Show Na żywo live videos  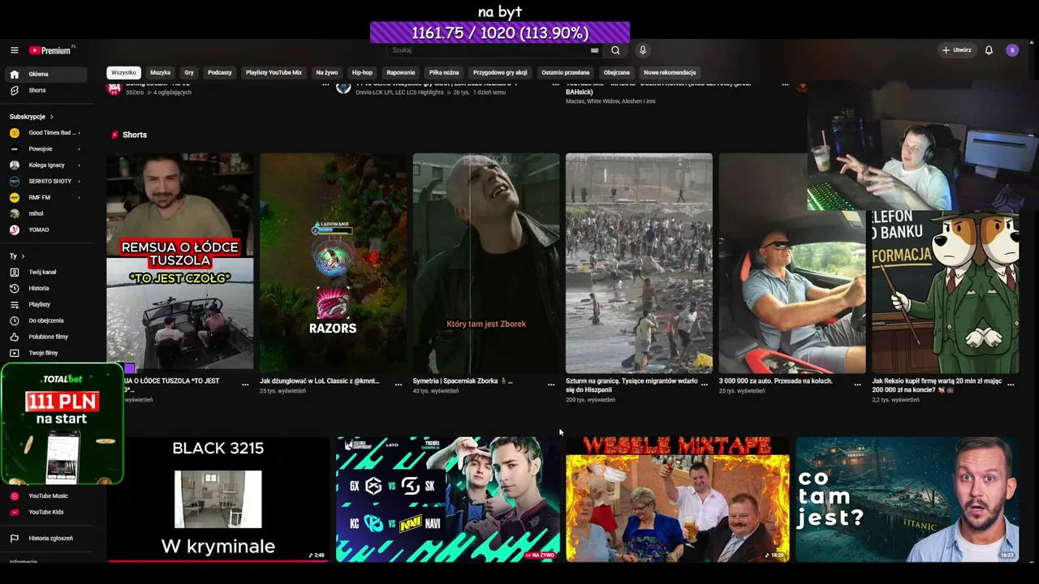point(326,72)
